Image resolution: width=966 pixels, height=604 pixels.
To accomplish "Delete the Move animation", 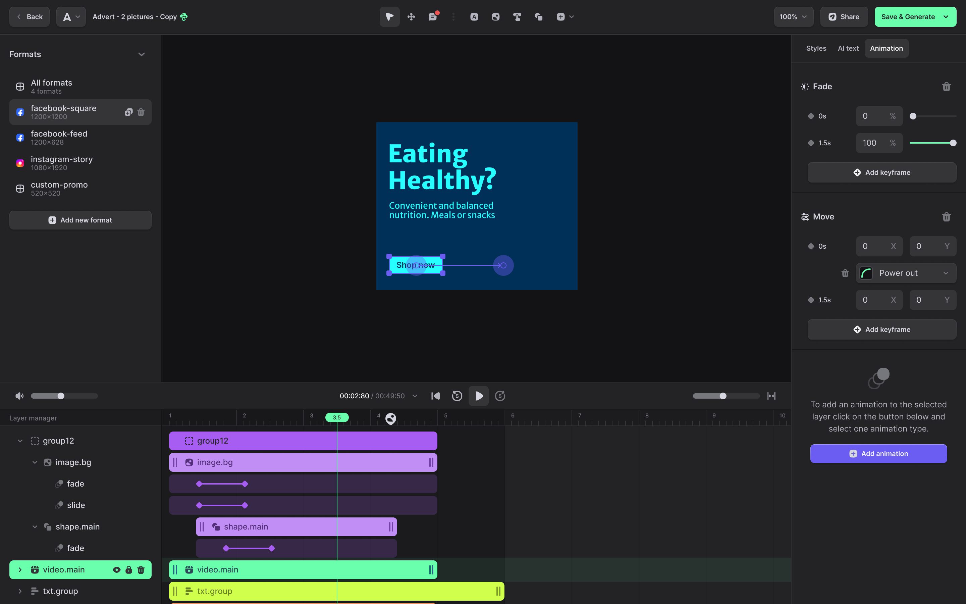I will [946, 217].
